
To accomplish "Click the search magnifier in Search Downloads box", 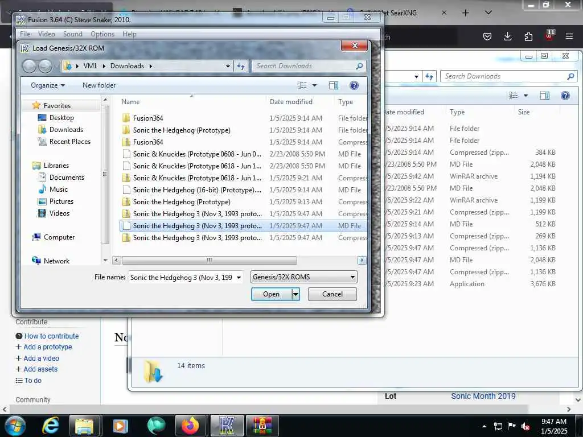I will pos(359,66).
